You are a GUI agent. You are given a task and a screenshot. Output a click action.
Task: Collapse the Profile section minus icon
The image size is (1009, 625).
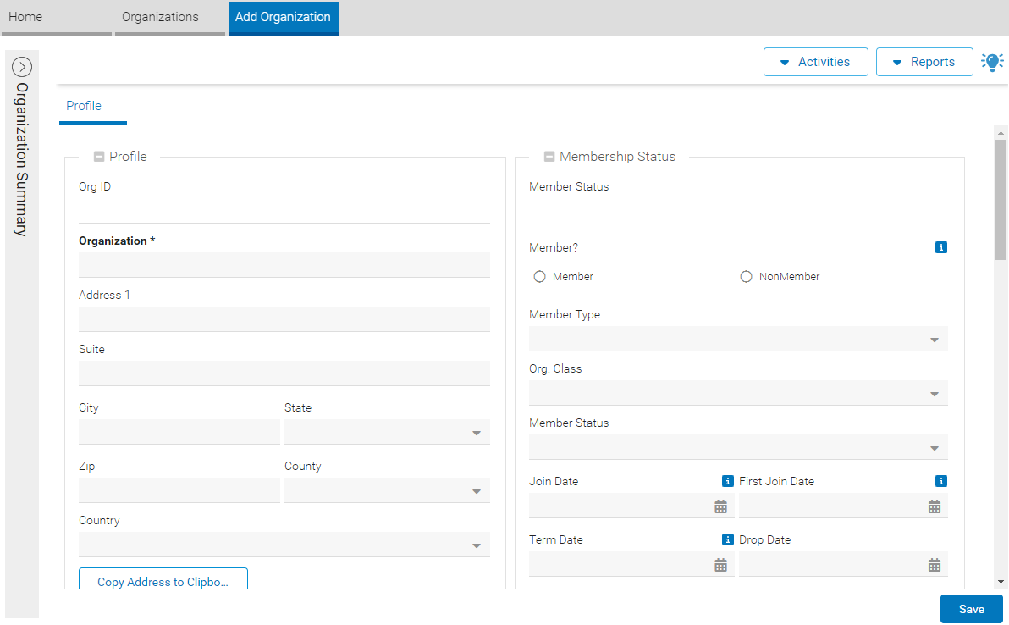(x=99, y=157)
